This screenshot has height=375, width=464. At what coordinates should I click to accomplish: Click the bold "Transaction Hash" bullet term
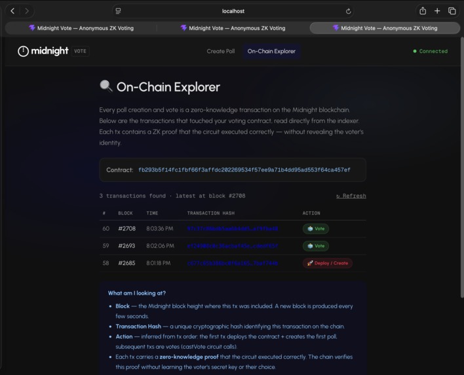(x=138, y=327)
